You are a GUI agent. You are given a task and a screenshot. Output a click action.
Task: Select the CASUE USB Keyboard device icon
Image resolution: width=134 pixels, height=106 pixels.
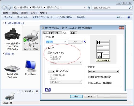[12, 69]
